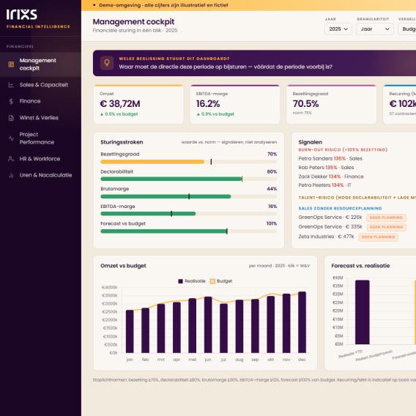The image size is (416, 416).
Task: Toggle the Realisatie legend item in chart
Action: pyautogui.click(x=192, y=281)
